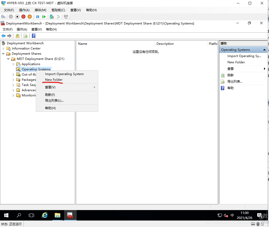Screen dimensions: 269x227
Task: Open VM connection 媒体(M) menu
Action: click(41, 10)
